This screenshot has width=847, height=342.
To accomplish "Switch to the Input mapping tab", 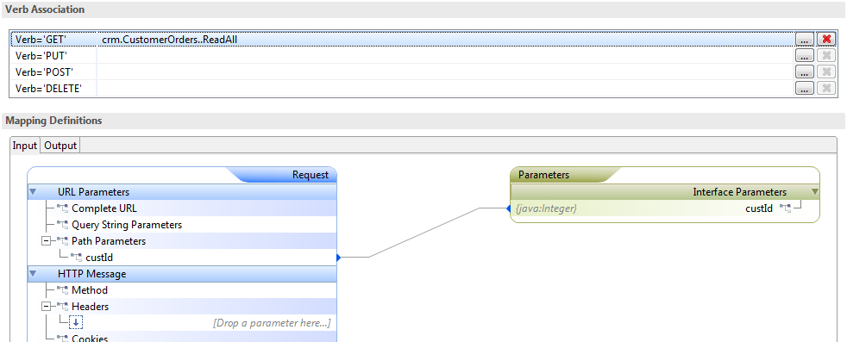I will coord(25,146).
